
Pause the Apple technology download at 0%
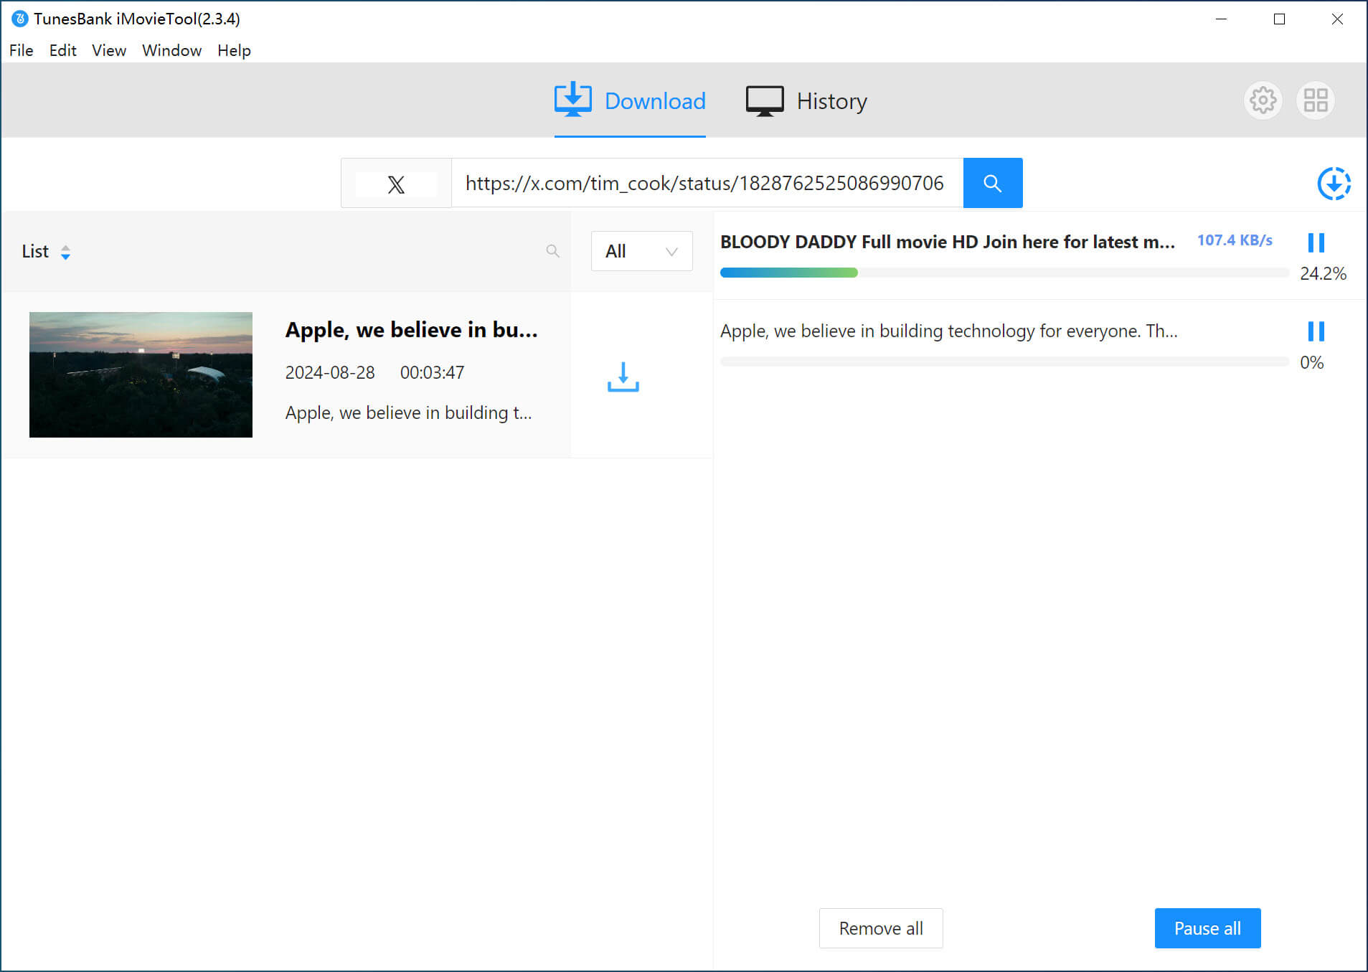pyautogui.click(x=1316, y=331)
